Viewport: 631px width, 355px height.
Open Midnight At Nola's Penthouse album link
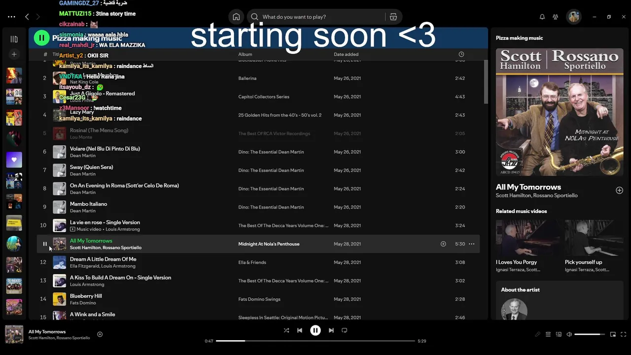coord(269,244)
